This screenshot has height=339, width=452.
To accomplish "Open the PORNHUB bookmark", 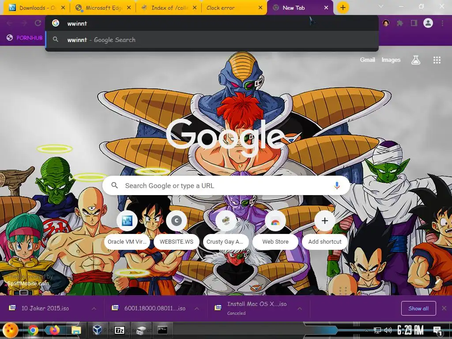I will pyautogui.click(x=25, y=38).
